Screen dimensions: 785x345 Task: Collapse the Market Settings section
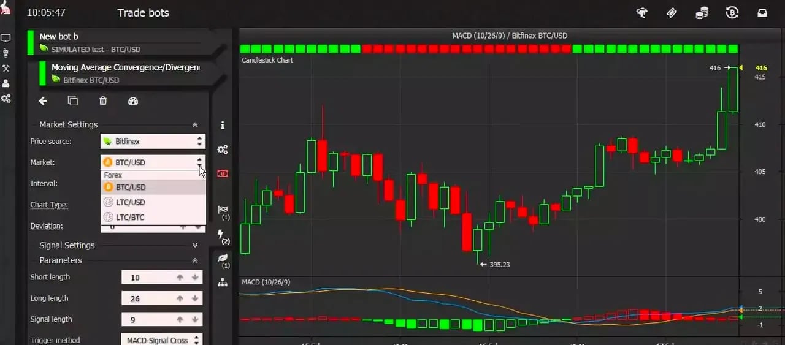point(195,124)
